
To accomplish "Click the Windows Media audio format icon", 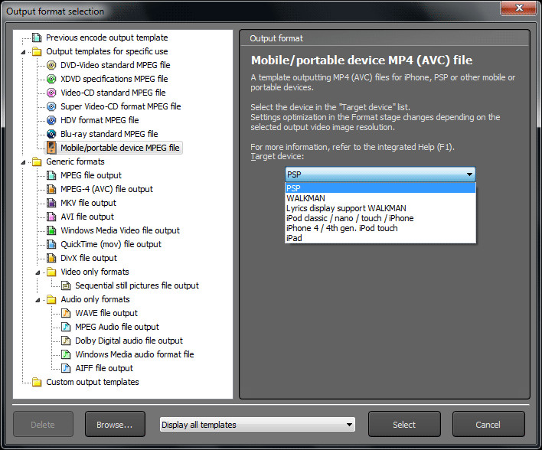I will point(66,354).
